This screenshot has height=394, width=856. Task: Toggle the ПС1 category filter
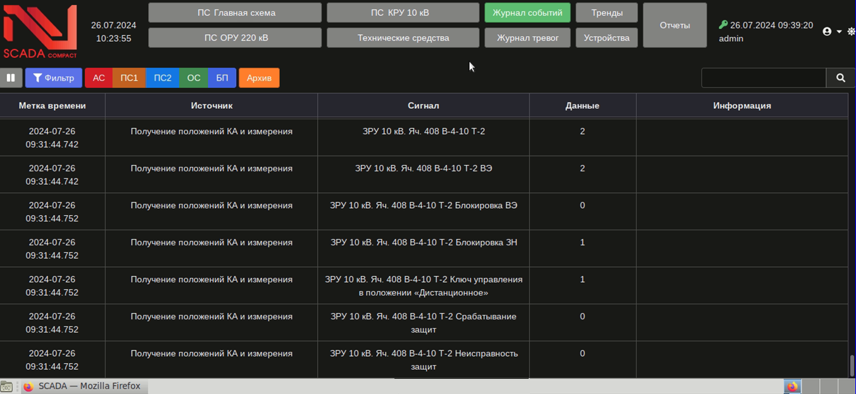tap(129, 78)
